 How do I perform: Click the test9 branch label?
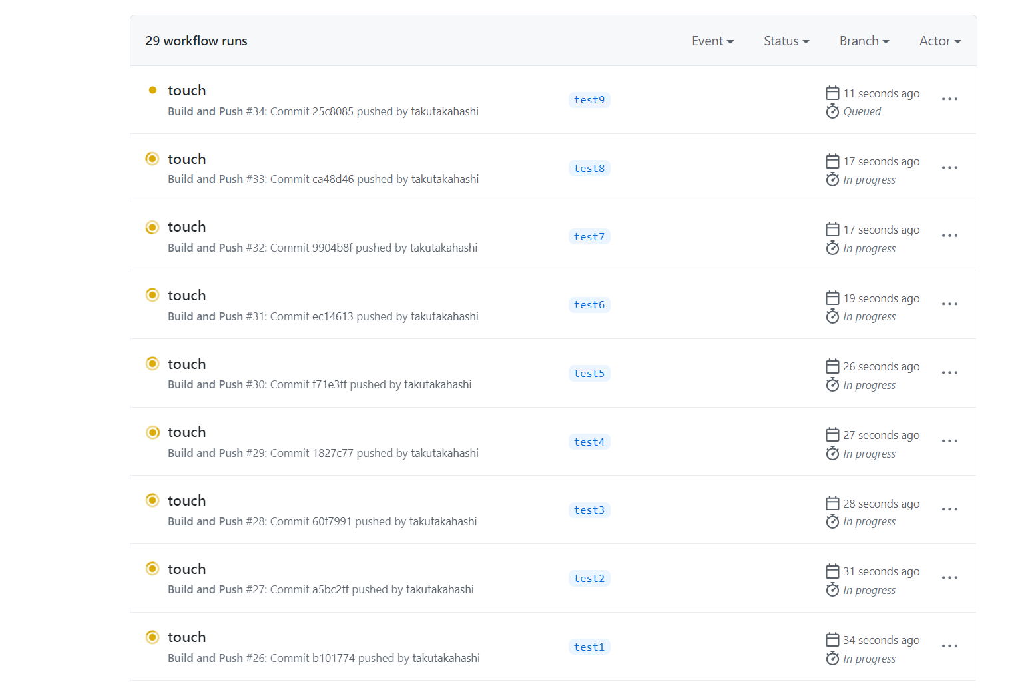click(589, 100)
